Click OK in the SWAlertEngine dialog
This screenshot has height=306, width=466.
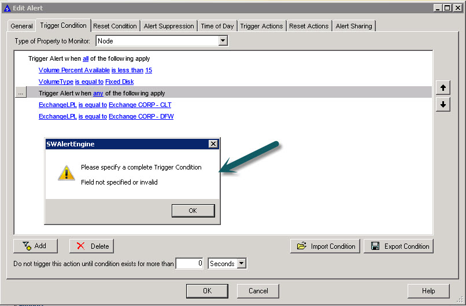193,211
